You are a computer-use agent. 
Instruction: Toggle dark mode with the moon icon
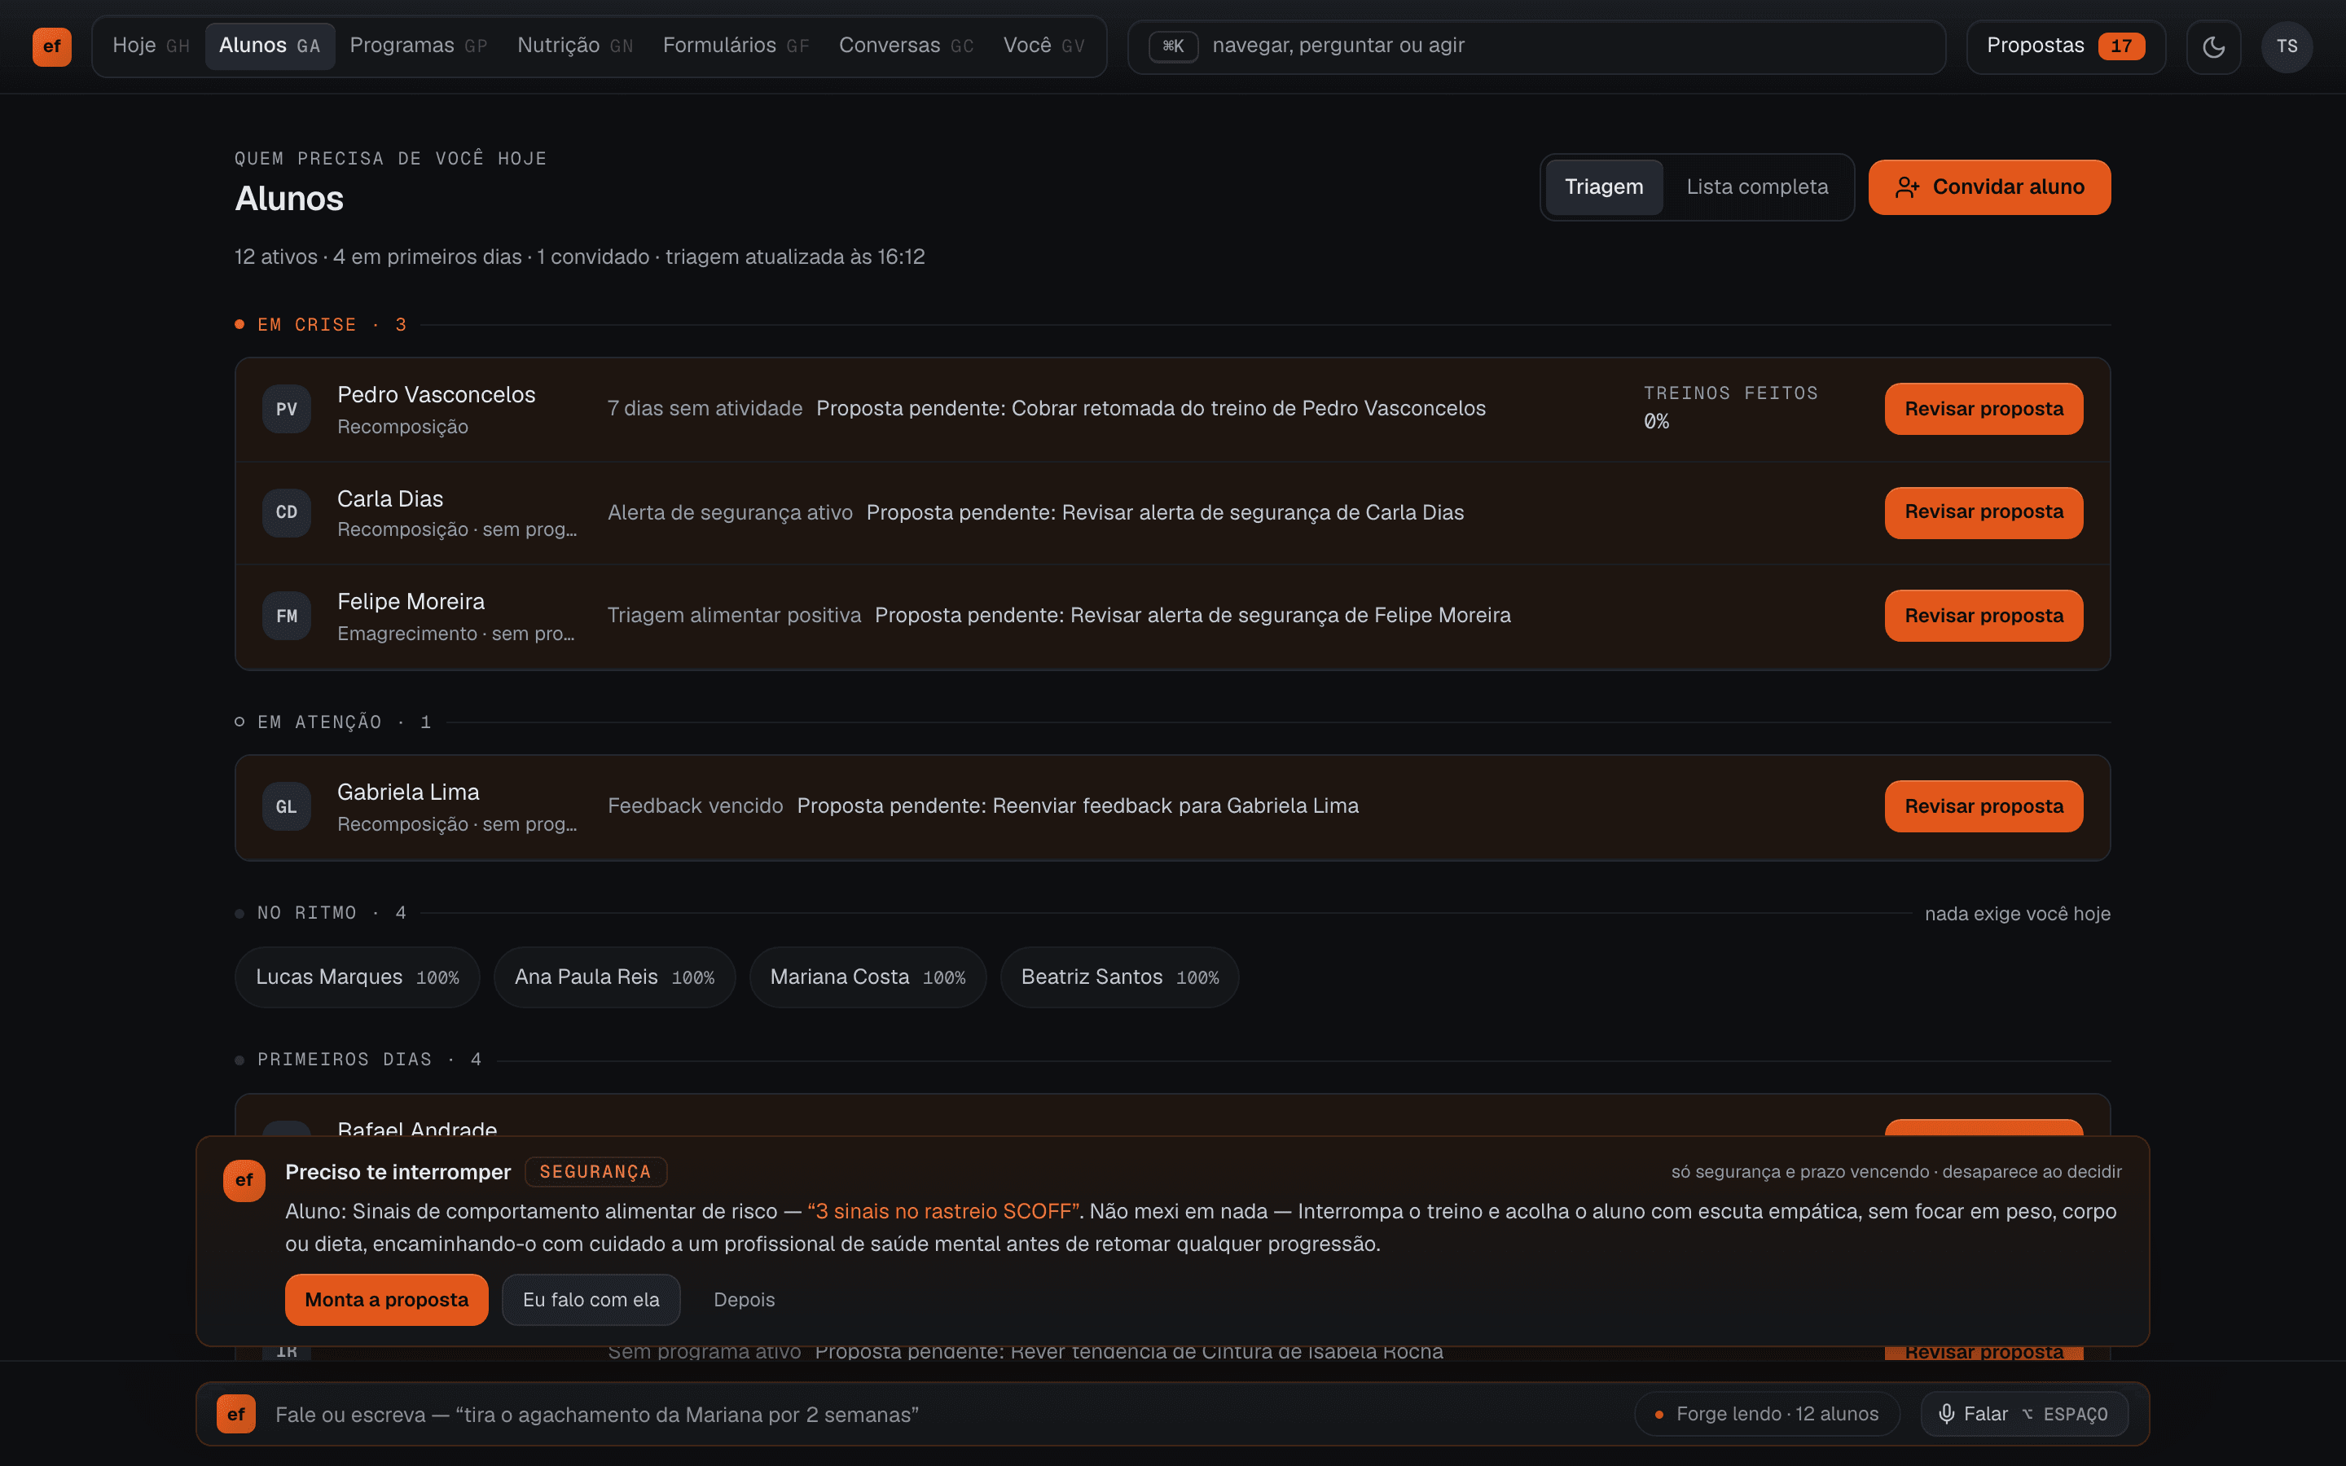tap(2213, 46)
